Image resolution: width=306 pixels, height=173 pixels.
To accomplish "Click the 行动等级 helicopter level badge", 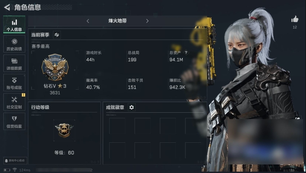I will [64, 130].
